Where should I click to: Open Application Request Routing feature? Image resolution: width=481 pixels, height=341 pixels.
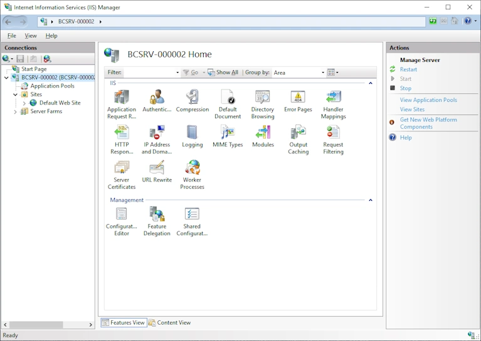[x=122, y=104]
